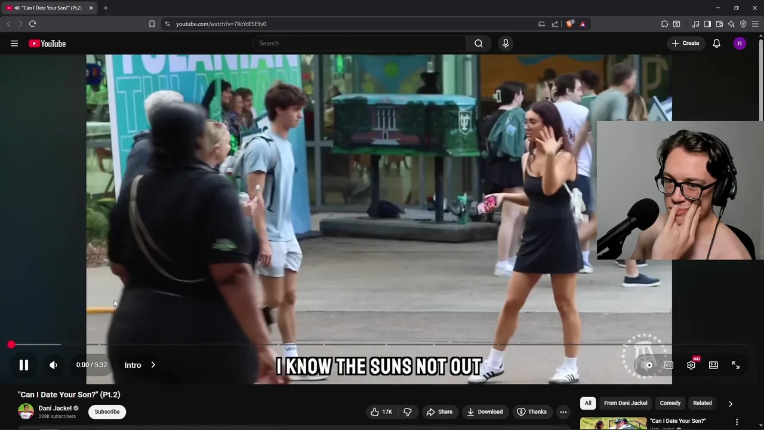This screenshot has width=764, height=430.
Task: Open the browser main menu
Action: point(755,24)
